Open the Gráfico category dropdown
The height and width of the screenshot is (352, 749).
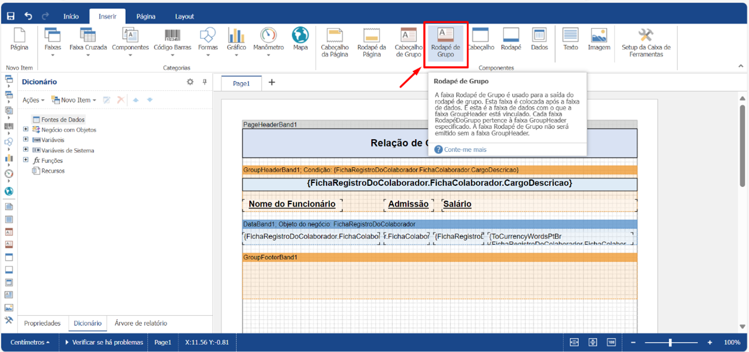click(x=236, y=41)
